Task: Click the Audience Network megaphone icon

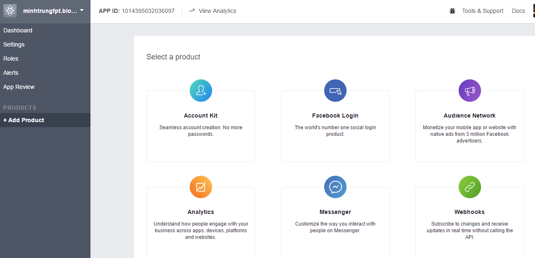Action: [x=470, y=91]
